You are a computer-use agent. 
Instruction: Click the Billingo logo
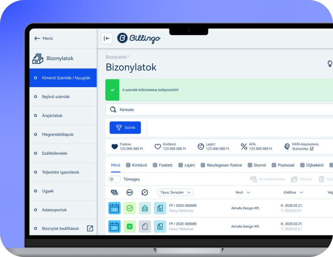(x=138, y=38)
